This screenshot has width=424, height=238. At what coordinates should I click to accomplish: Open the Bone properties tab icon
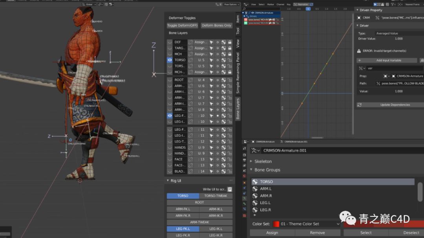tap(245, 204)
